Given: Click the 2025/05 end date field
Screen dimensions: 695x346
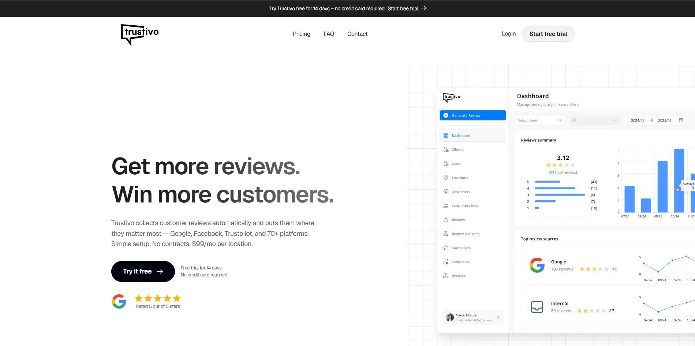Looking at the screenshot, I should pyautogui.click(x=665, y=120).
